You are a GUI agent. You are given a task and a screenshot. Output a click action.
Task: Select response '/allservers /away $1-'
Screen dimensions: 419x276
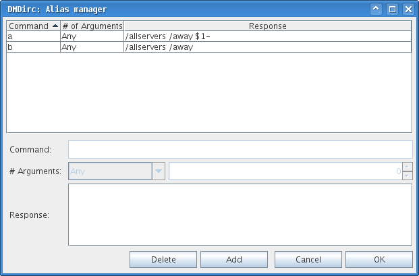tap(268, 36)
